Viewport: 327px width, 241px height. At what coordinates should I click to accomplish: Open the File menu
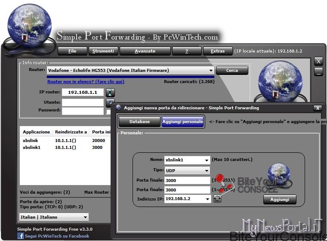(72, 51)
